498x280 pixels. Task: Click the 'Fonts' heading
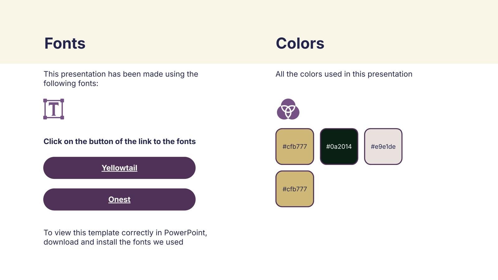tap(65, 43)
